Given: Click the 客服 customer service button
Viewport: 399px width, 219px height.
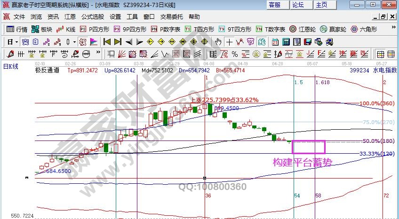Looking at the screenshot, I should (x=274, y=5).
